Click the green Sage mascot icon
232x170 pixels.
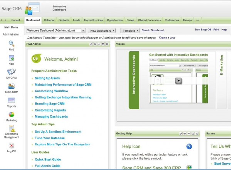click(36, 58)
